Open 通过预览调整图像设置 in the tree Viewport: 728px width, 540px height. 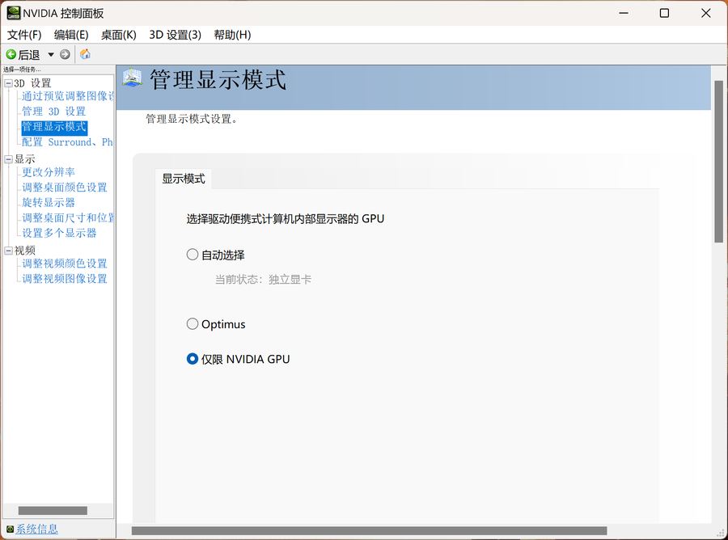(67, 96)
